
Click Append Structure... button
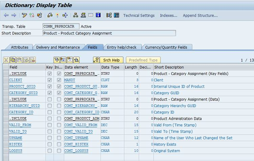coord(200,16)
